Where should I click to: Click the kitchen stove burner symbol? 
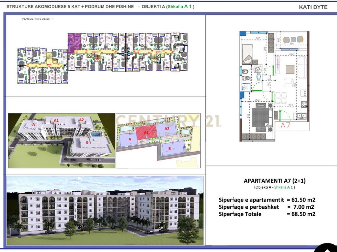304,104
